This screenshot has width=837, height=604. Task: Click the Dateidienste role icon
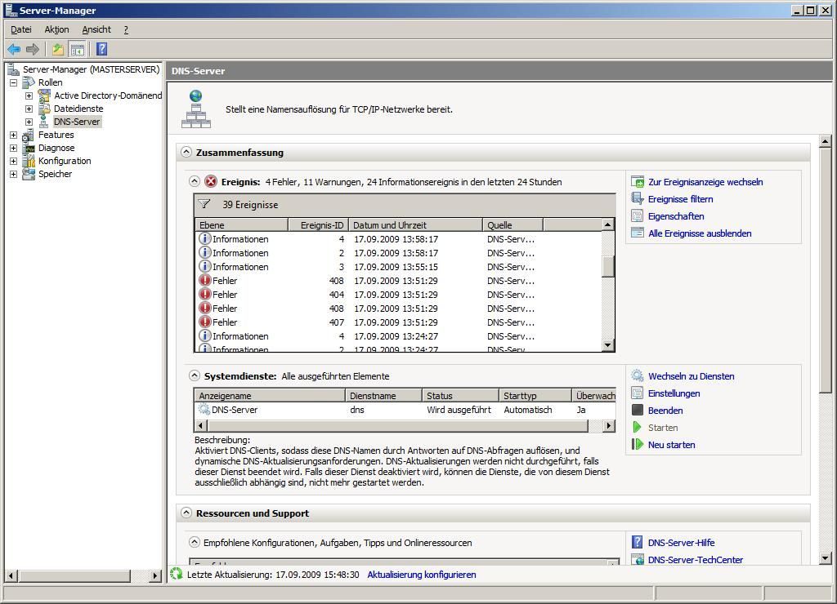(x=44, y=109)
